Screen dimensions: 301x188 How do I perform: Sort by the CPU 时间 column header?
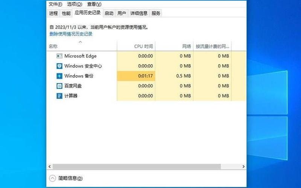pyautogui.click(x=136, y=46)
